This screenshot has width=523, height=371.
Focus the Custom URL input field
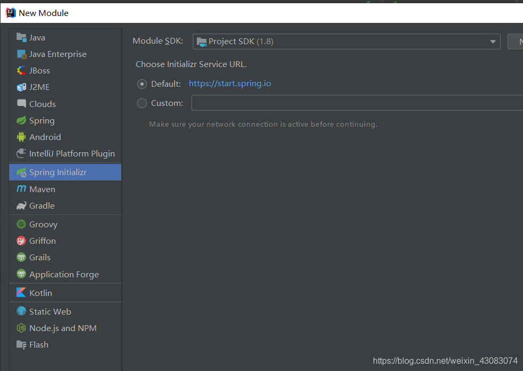pyautogui.click(x=357, y=103)
